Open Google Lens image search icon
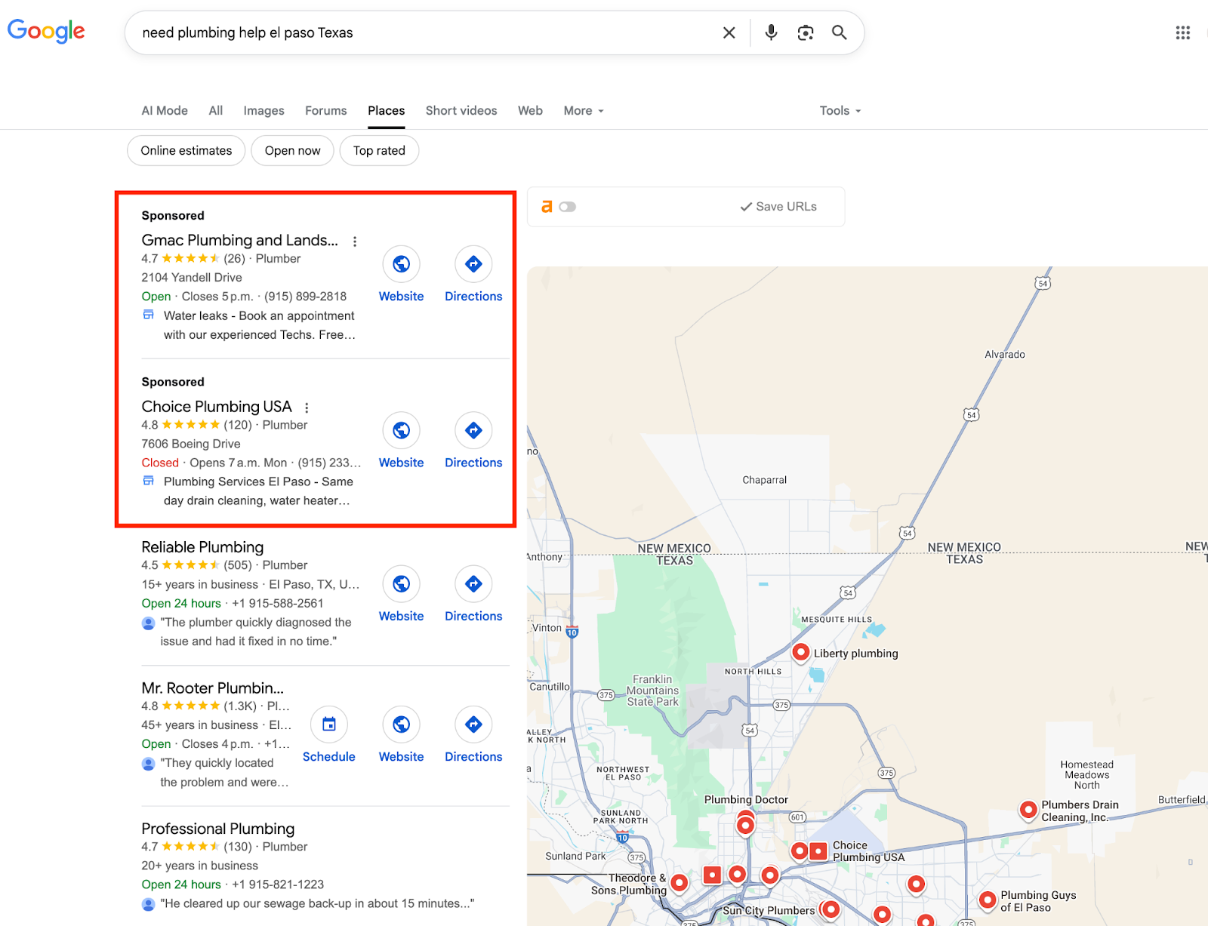 [x=806, y=32]
